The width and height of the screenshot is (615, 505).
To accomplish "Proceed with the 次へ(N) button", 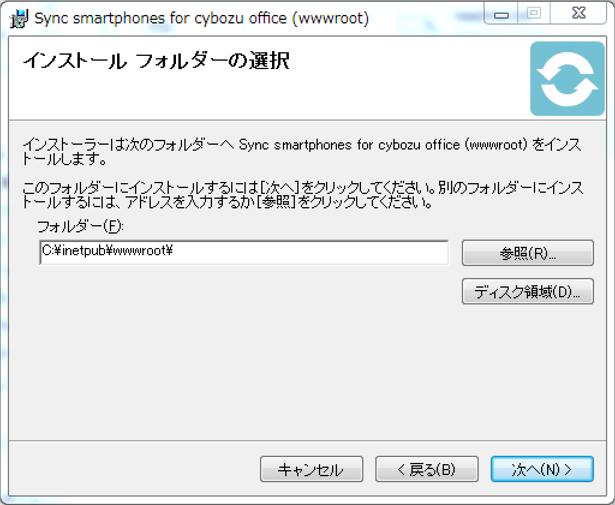I will point(542,470).
